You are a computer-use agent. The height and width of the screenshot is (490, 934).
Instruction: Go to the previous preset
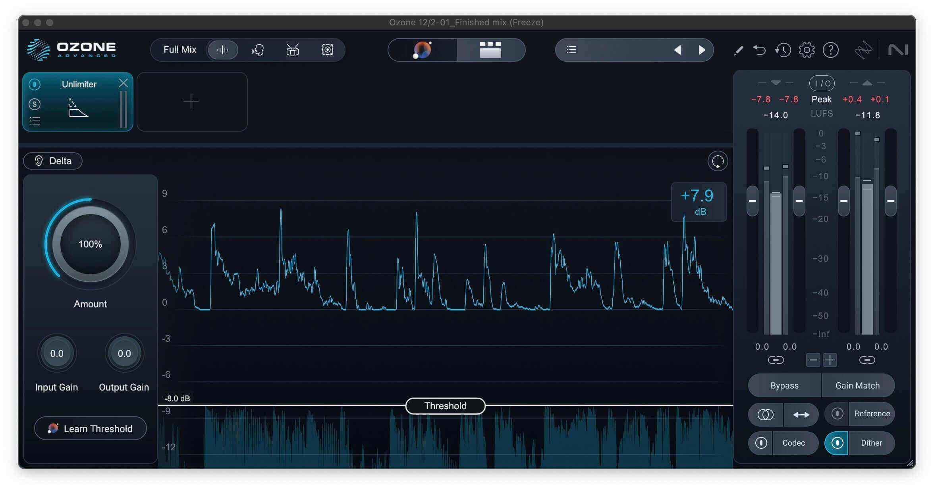pyautogui.click(x=678, y=50)
